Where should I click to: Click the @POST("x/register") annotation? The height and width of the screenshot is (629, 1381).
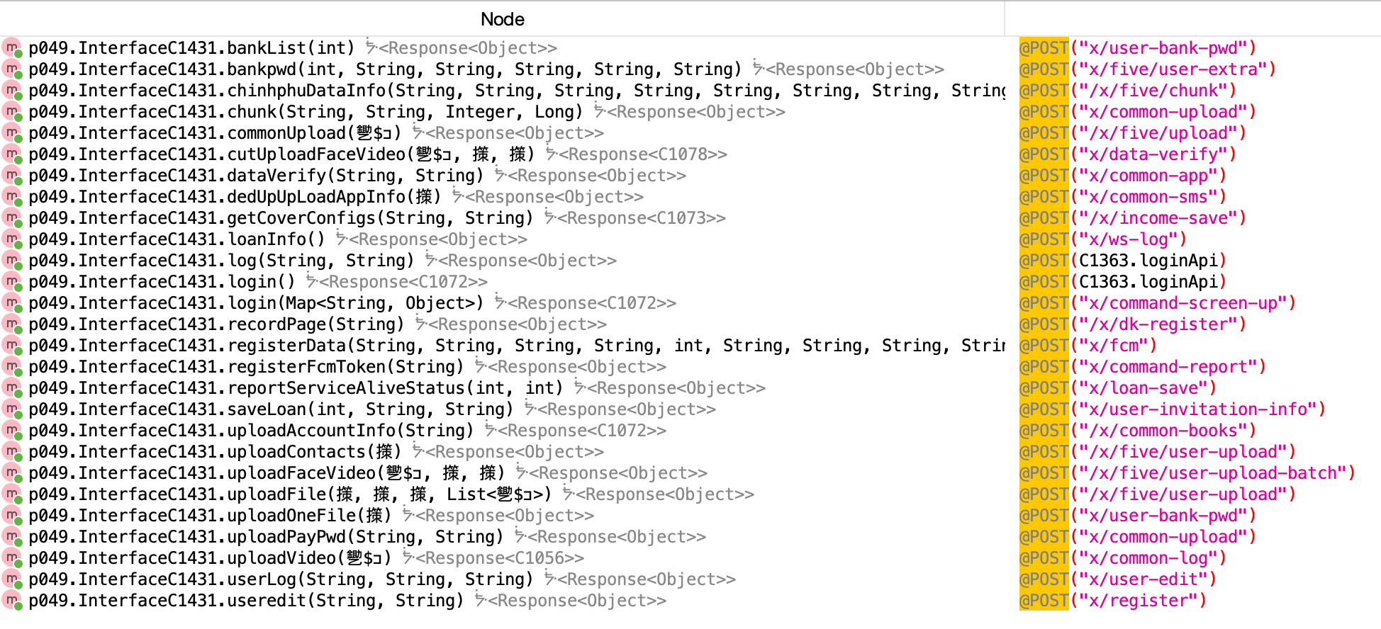point(1113,601)
